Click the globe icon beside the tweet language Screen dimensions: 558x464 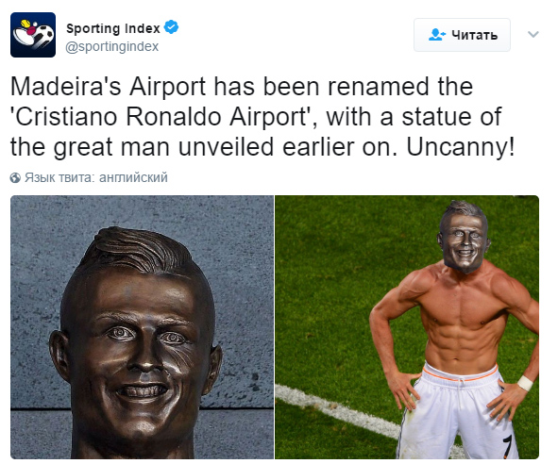[x=15, y=177]
